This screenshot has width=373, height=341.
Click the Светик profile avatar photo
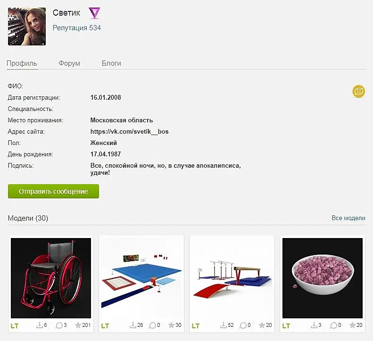27,26
